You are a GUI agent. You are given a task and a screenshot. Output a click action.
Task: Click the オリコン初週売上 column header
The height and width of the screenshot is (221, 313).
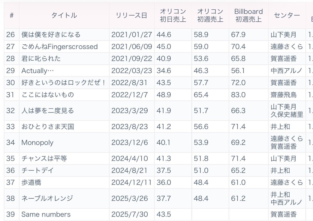click(210, 15)
